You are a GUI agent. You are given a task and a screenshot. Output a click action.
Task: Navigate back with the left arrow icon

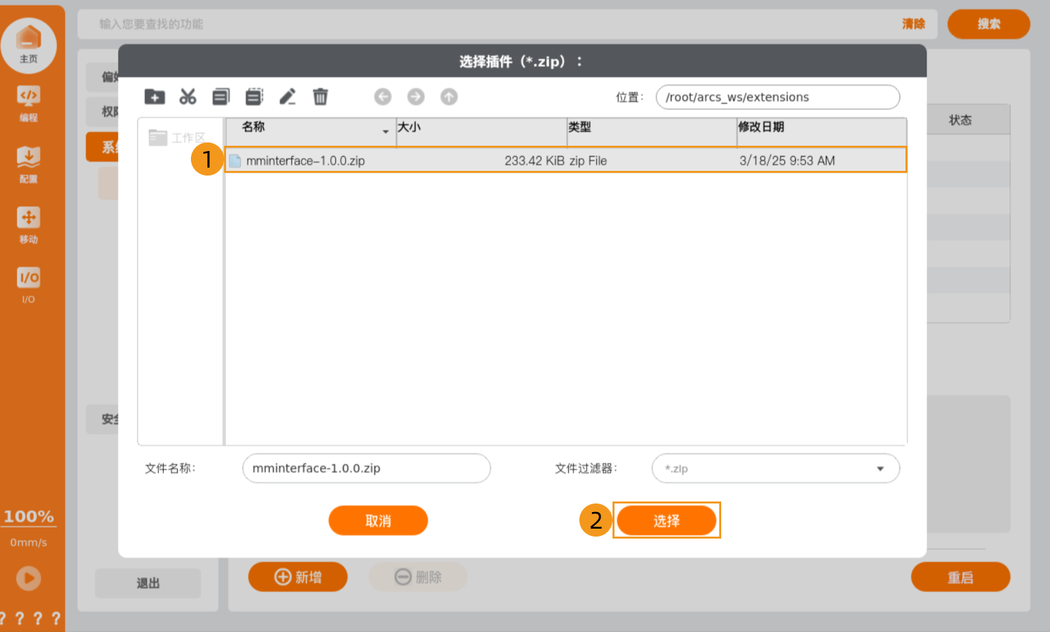382,97
